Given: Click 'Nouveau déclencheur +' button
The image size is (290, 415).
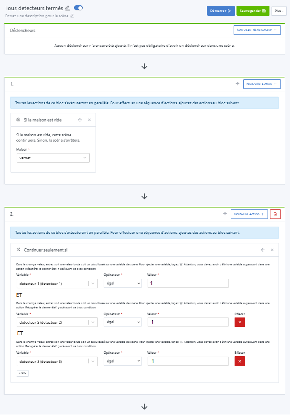Looking at the screenshot, I should click(257, 30).
